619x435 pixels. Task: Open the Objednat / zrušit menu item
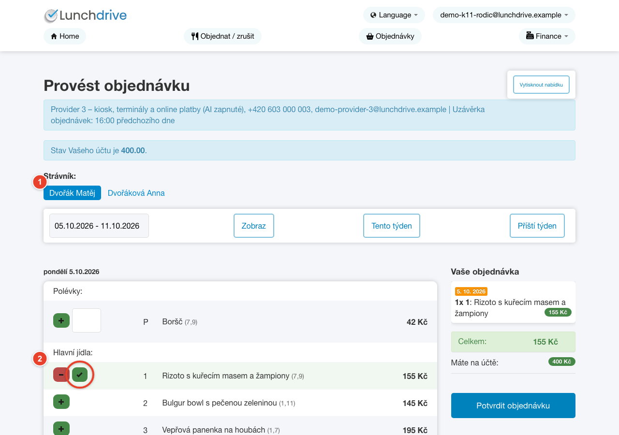[222, 36]
